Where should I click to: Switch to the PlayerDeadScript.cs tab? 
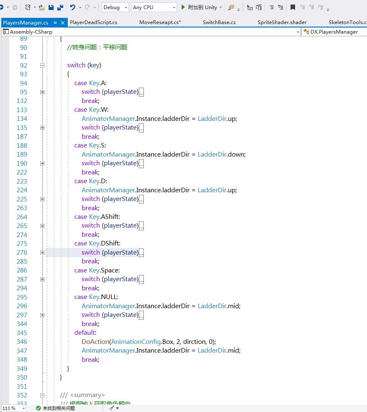[94, 22]
